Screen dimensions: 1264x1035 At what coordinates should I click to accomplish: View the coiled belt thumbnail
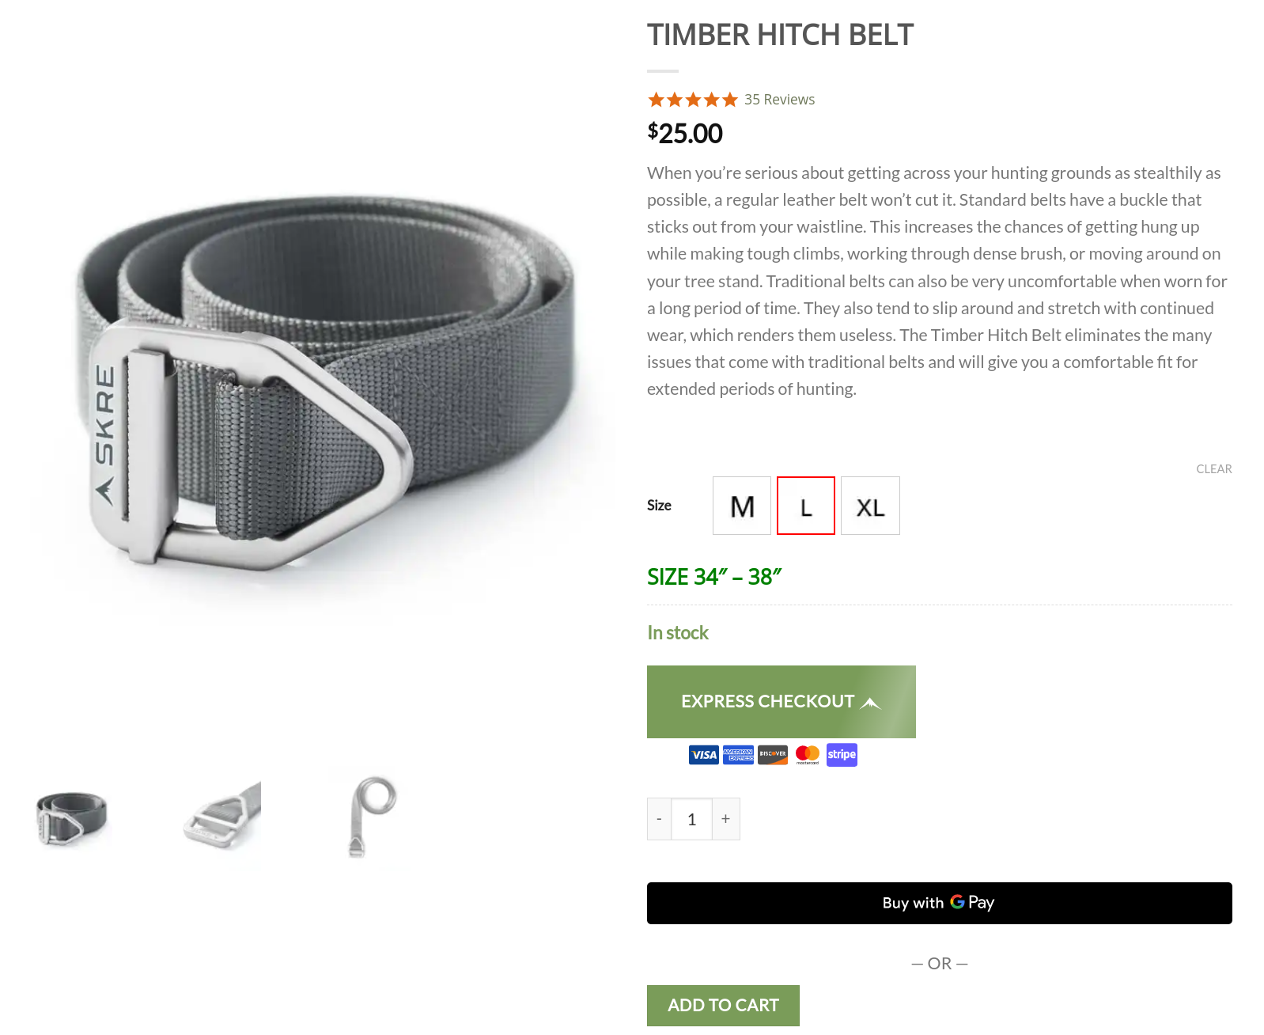pos(71,818)
